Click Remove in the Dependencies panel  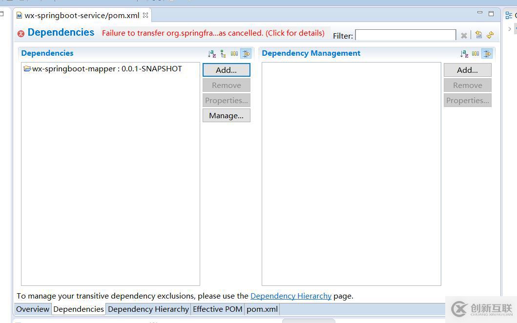226,85
